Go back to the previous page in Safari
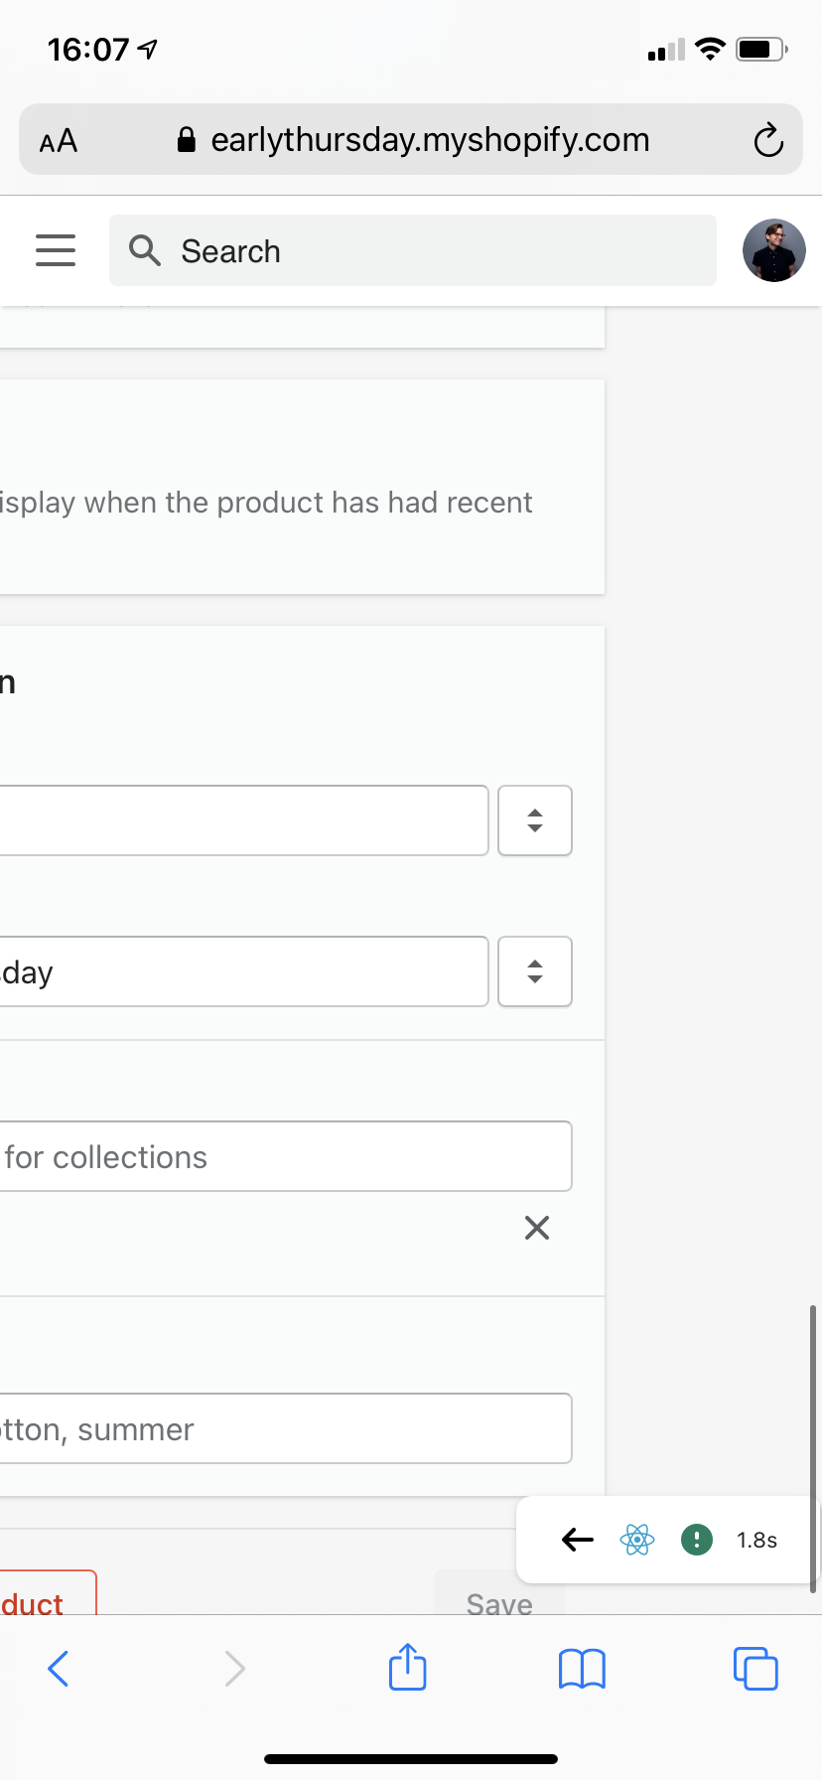 59,1669
